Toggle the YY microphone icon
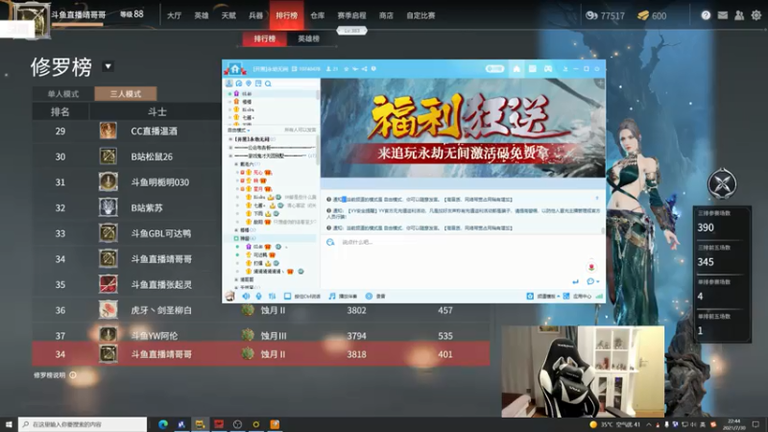 (258, 296)
